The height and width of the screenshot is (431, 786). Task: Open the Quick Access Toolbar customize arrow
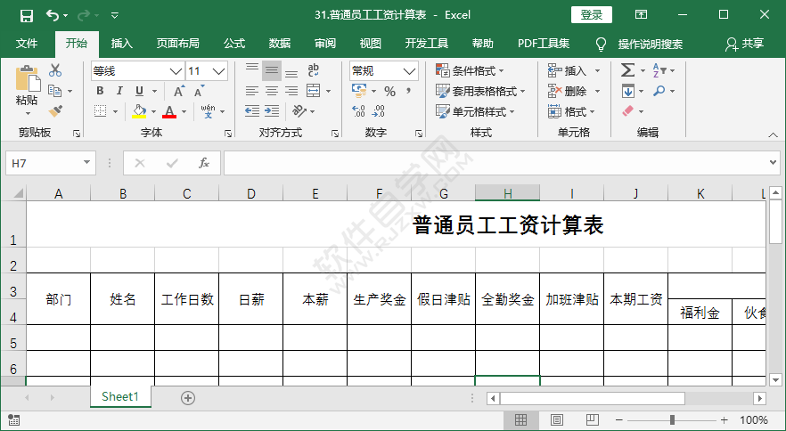[115, 15]
